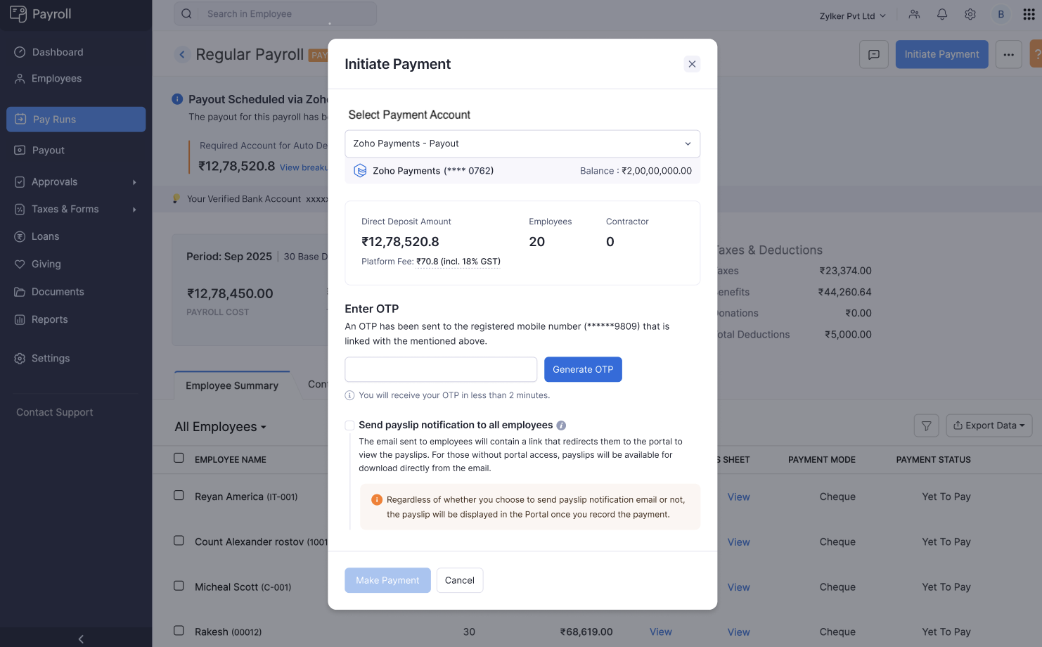Click the Generate OTP button
The width and height of the screenshot is (1042, 647).
(583, 369)
